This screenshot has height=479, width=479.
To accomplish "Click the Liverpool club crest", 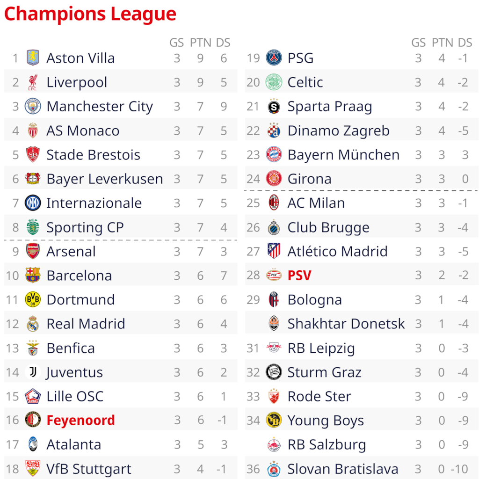I will [x=33, y=82].
